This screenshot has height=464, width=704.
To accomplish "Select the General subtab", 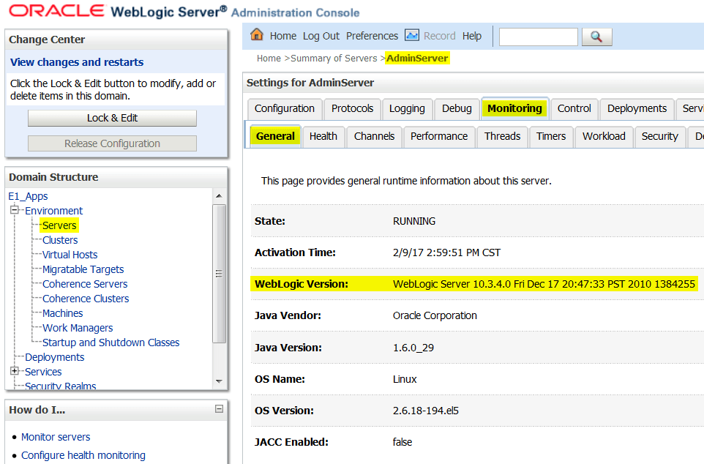I will point(275,137).
